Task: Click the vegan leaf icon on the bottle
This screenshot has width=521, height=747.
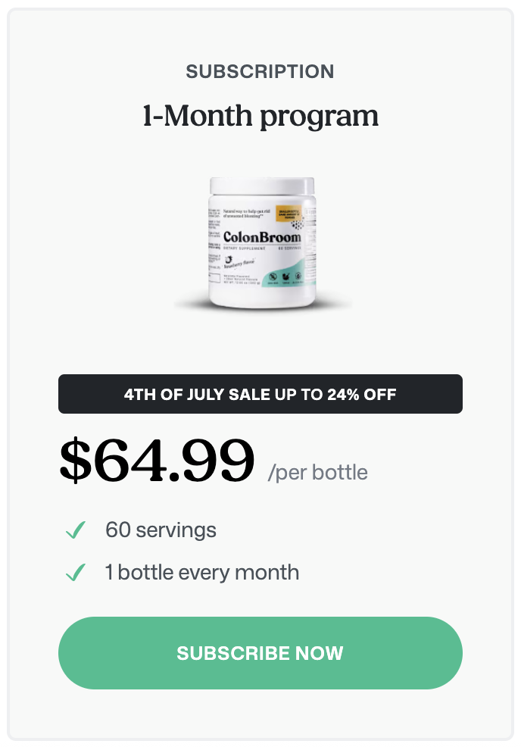Action: [x=285, y=277]
